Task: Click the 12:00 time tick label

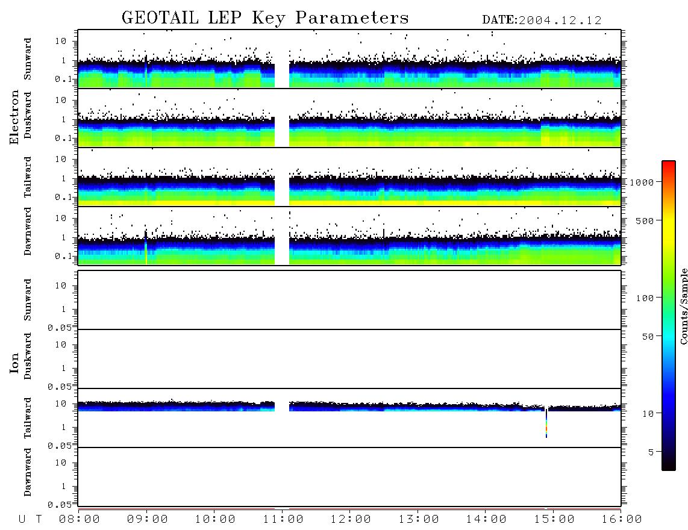Action: tap(351, 520)
